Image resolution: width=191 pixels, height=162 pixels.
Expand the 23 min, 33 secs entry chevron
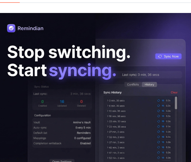point(108,121)
